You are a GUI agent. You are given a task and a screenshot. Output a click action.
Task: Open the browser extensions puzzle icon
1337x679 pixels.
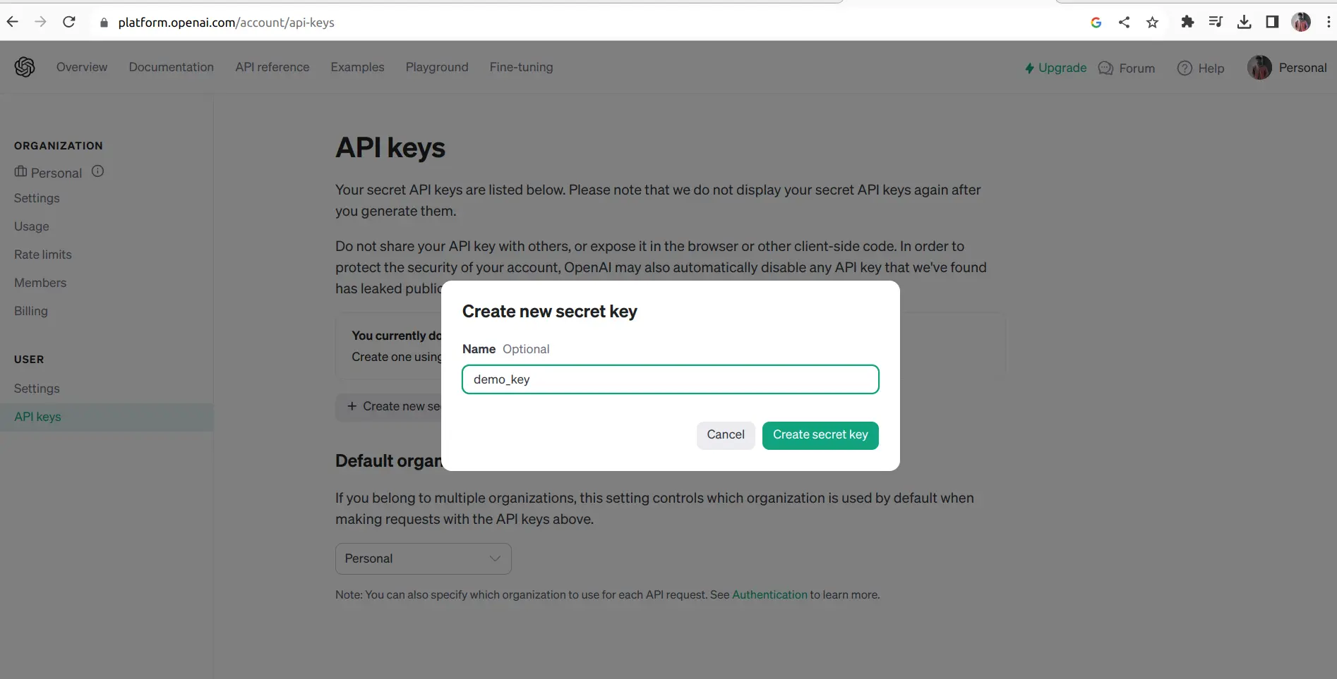click(1187, 22)
